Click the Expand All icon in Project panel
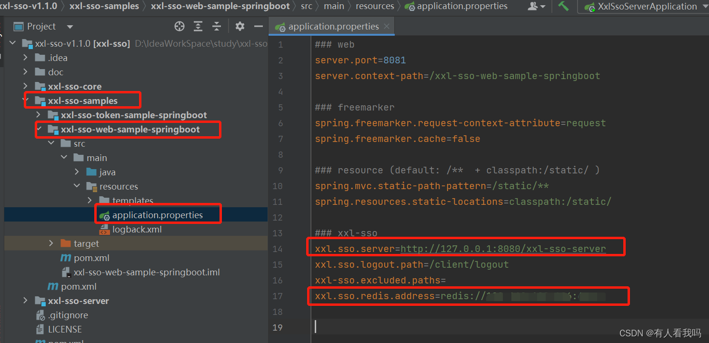The image size is (709, 343). point(198,26)
